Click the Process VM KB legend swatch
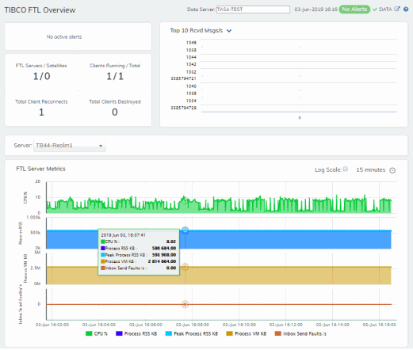This screenshot has height=350, width=413. (229, 333)
